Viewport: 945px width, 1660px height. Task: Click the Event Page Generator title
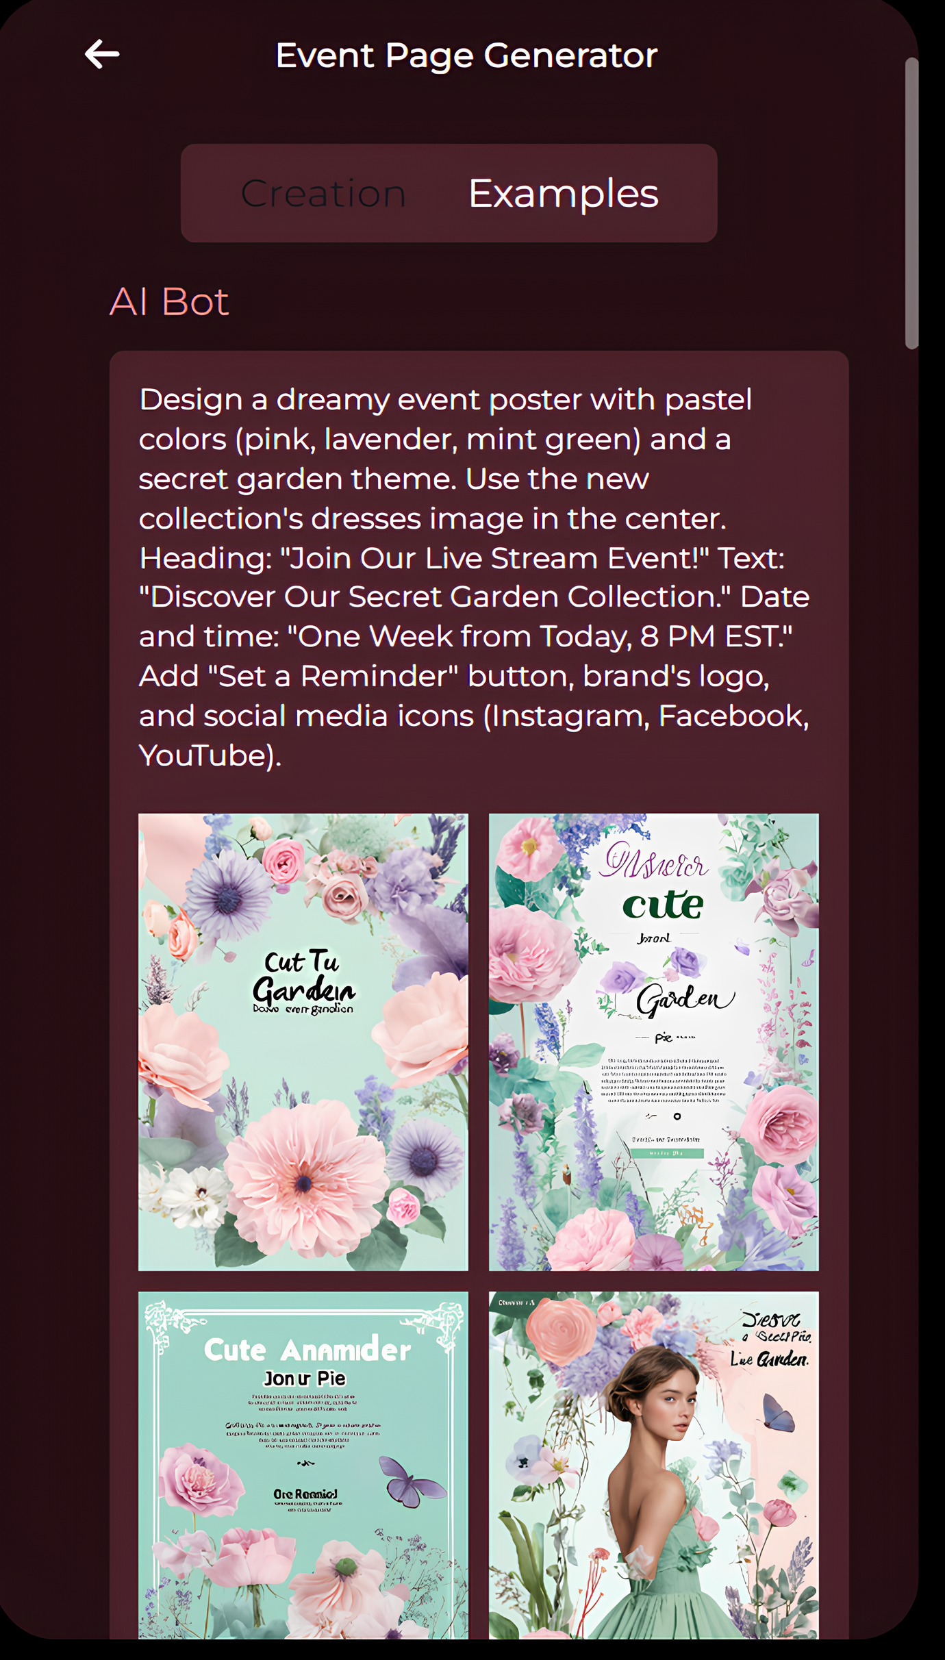click(466, 55)
